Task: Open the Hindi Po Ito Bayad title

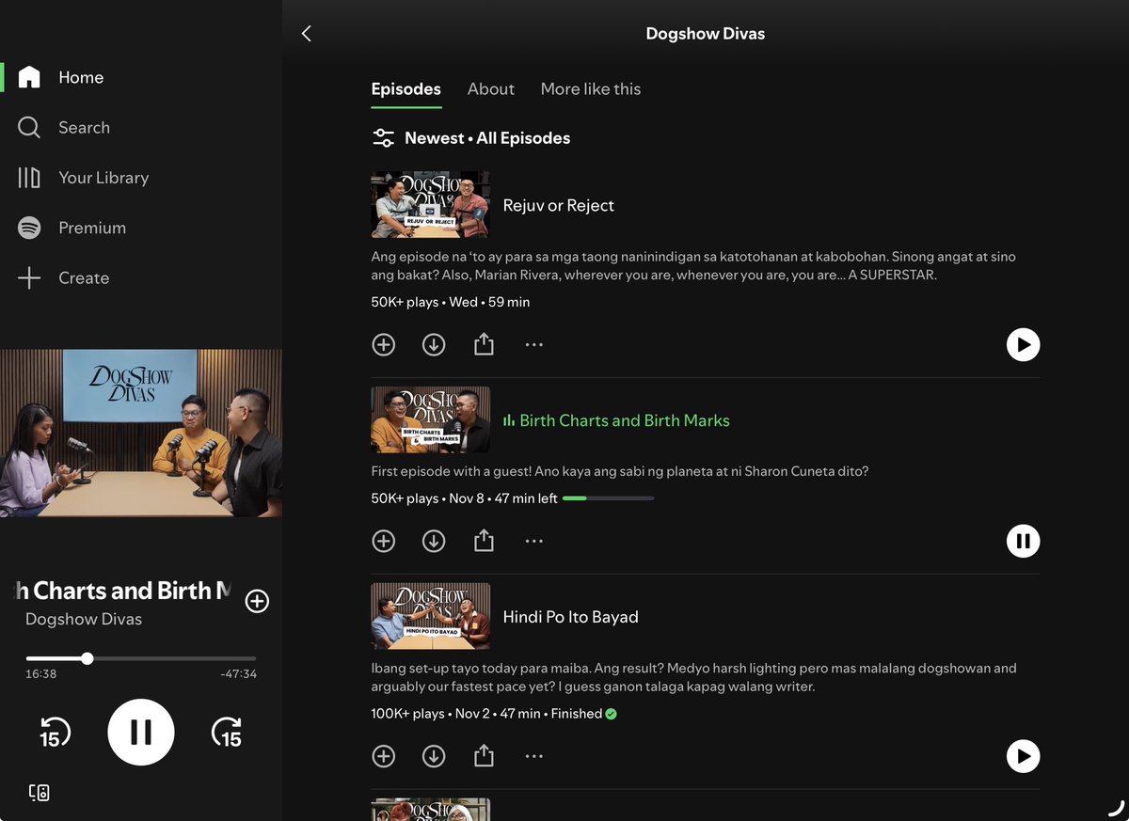Action: click(571, 617)
